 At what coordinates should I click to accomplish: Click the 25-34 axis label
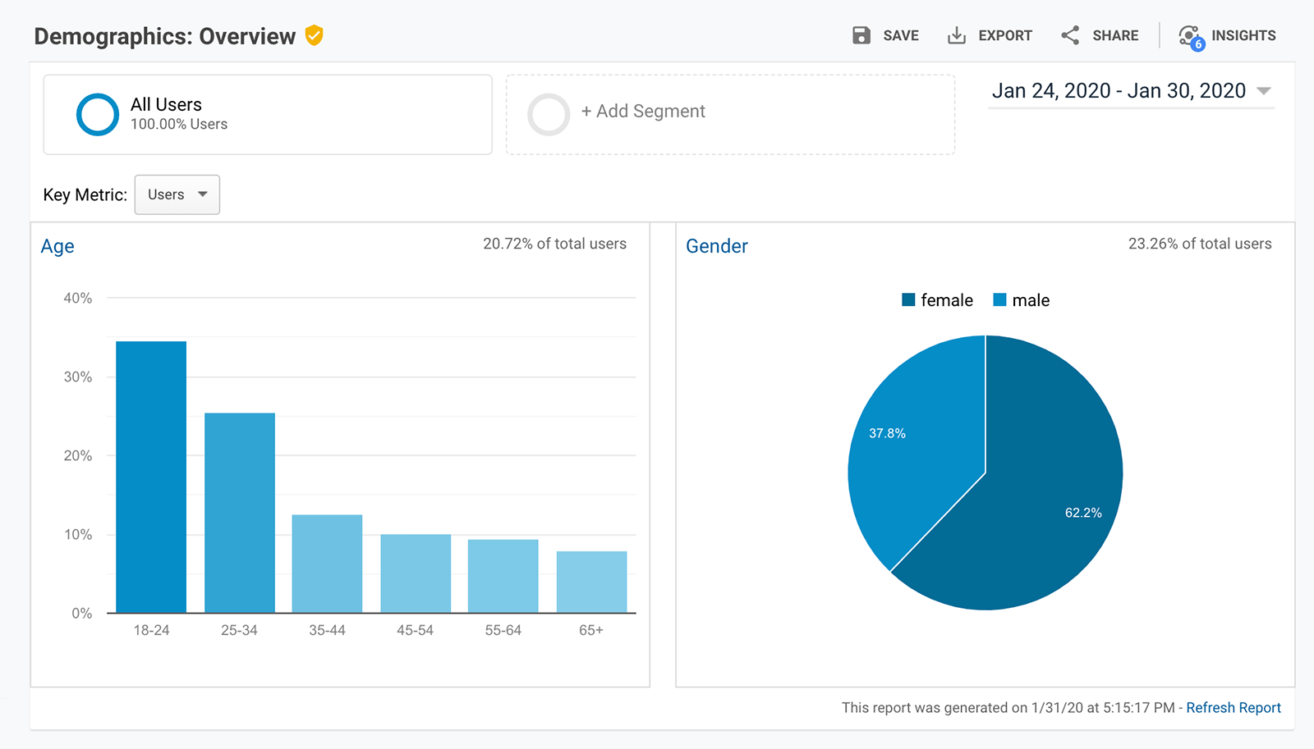239,630
